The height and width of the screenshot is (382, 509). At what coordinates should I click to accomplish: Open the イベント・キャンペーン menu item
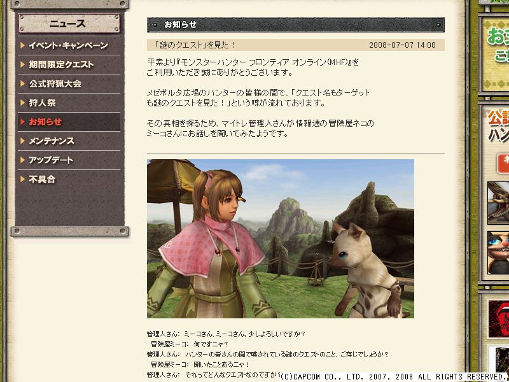click(69, 45)
